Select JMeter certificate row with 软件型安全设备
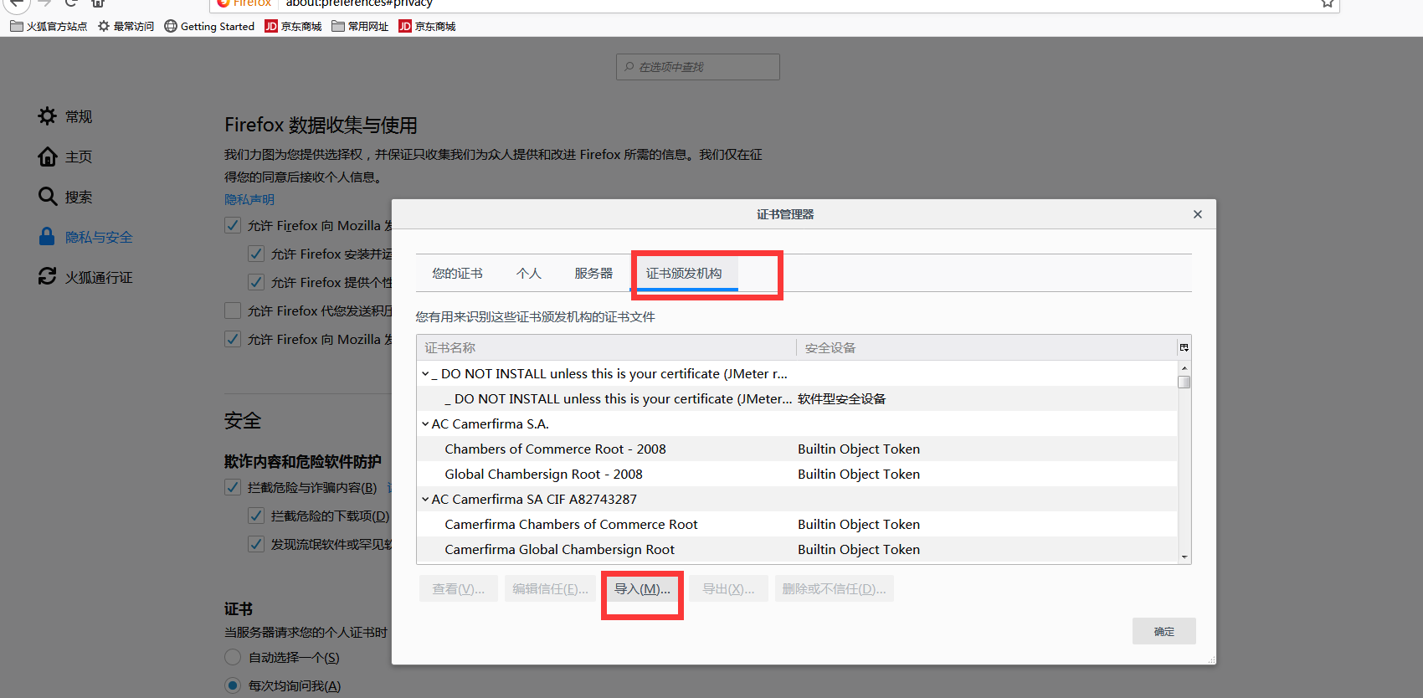Viewport: 1423px width, 698px height. [x=797, y=399]
